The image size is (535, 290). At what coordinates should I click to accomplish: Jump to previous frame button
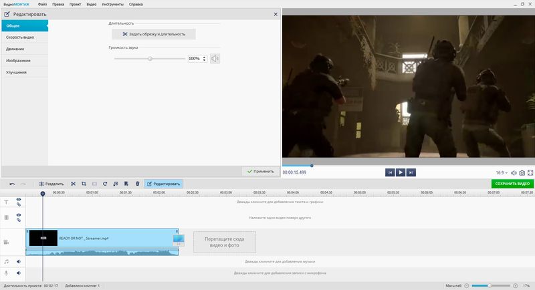pyautogui.click(x=390, y=172)
